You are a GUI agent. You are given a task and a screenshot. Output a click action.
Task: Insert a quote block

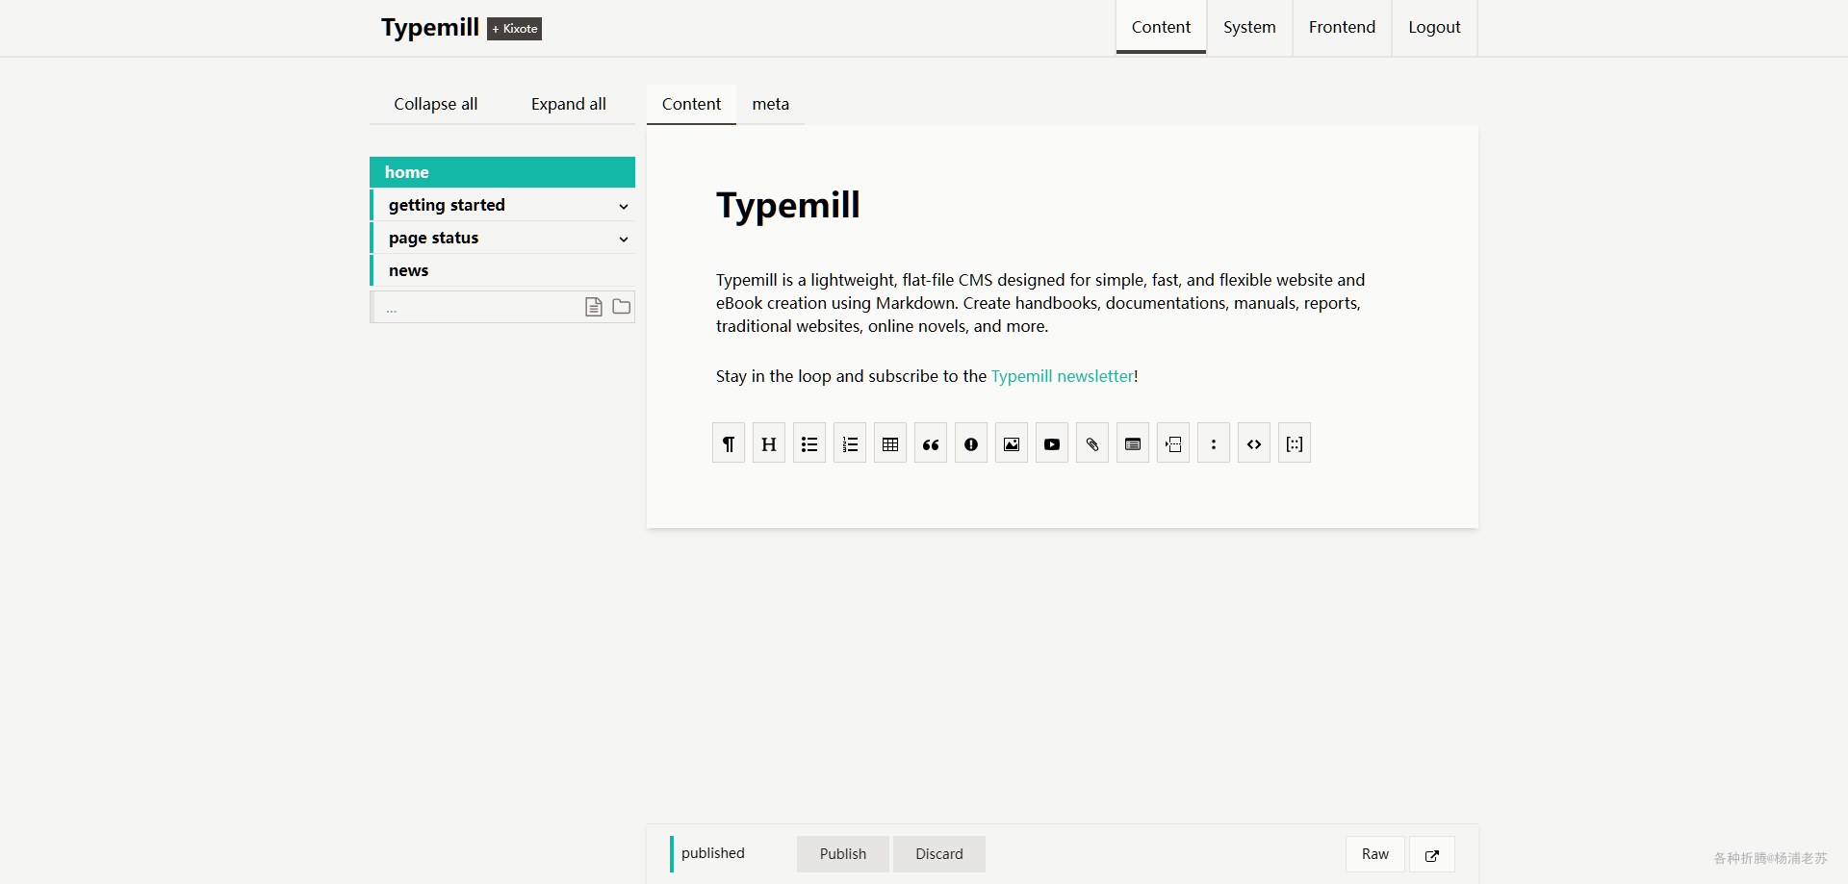coord(931,443)
